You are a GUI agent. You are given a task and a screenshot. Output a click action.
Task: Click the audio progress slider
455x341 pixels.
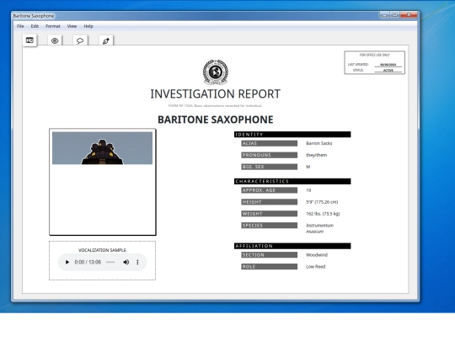pos(110,262)
